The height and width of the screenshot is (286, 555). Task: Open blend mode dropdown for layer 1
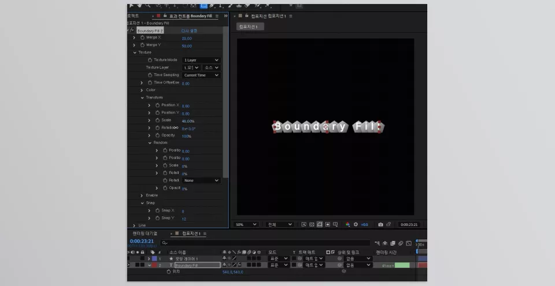click(x=279, y=258)
